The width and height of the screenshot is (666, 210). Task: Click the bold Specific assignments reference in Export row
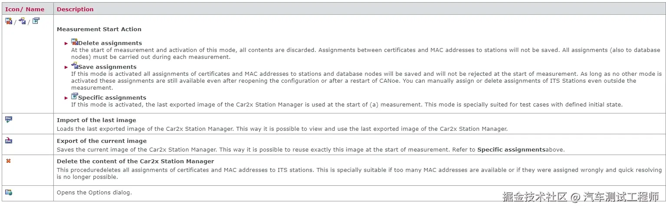[511, 150]
